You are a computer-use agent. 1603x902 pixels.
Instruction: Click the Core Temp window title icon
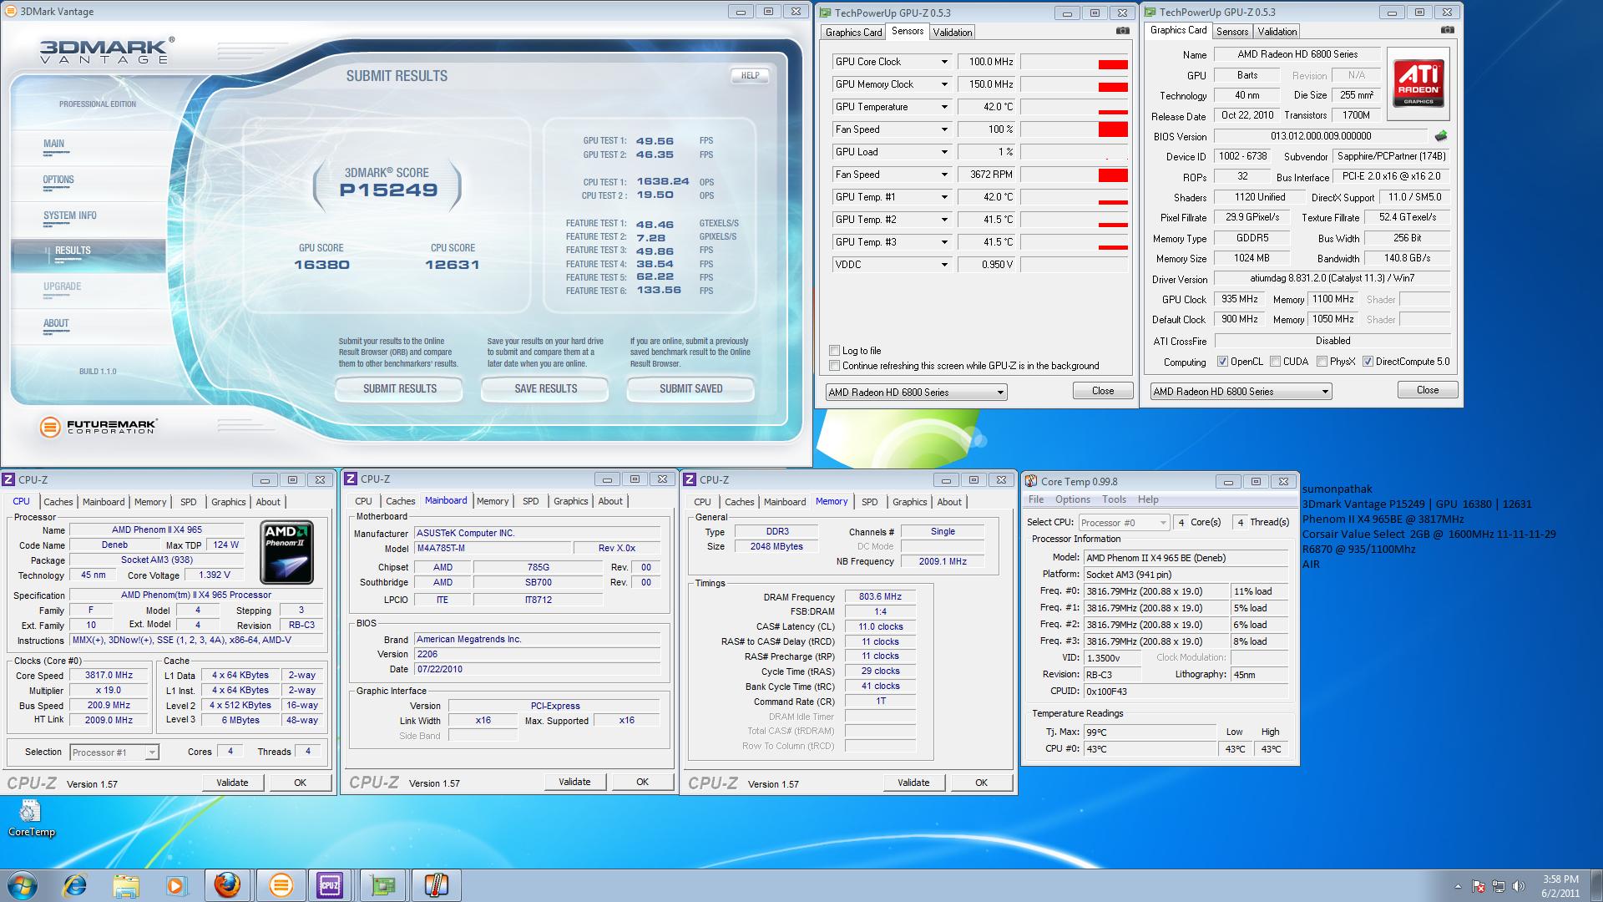[x=1031, y=481]
